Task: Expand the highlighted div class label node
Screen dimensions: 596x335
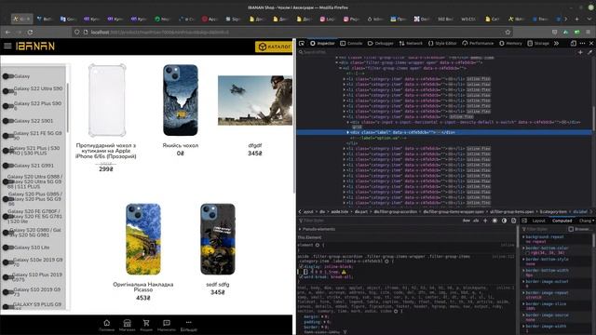Action: 347,132
